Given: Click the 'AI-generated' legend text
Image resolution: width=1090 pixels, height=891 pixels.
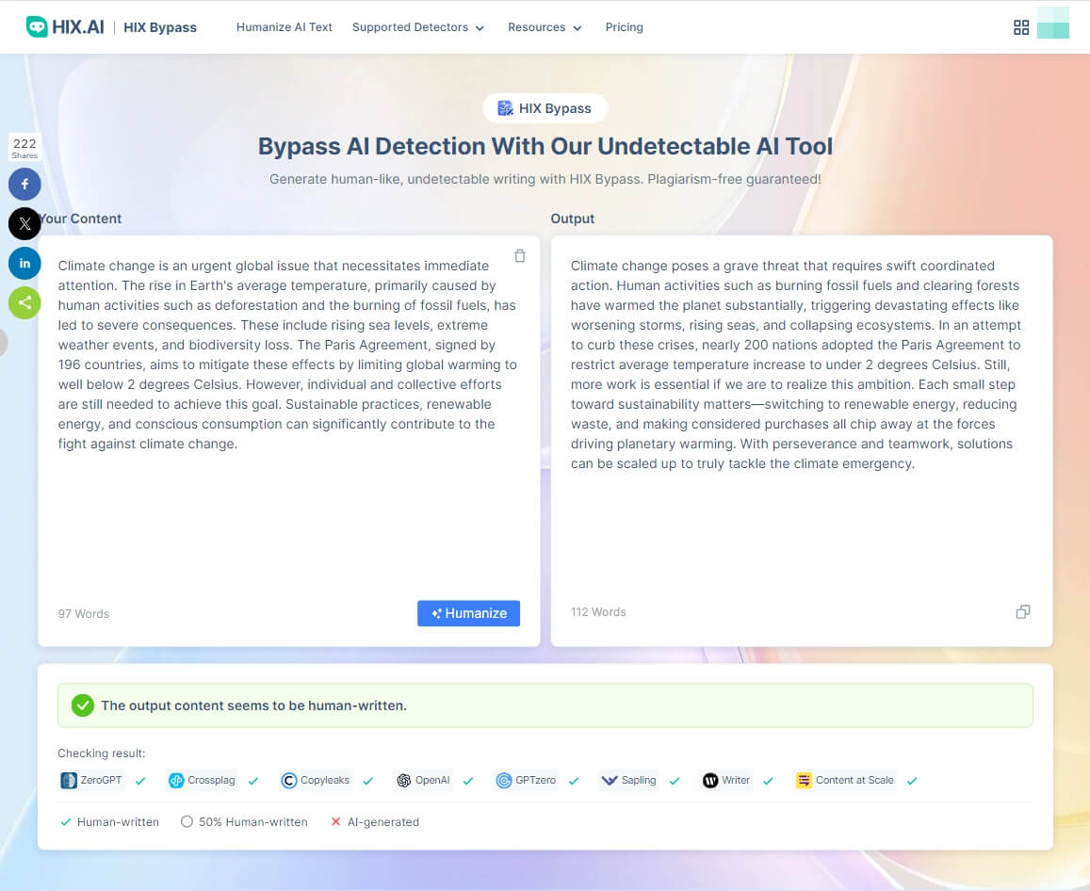Looking at the screenshot, I should [383, 821].
